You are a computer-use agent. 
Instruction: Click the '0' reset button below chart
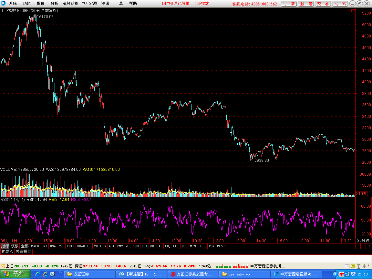point(368,246)
